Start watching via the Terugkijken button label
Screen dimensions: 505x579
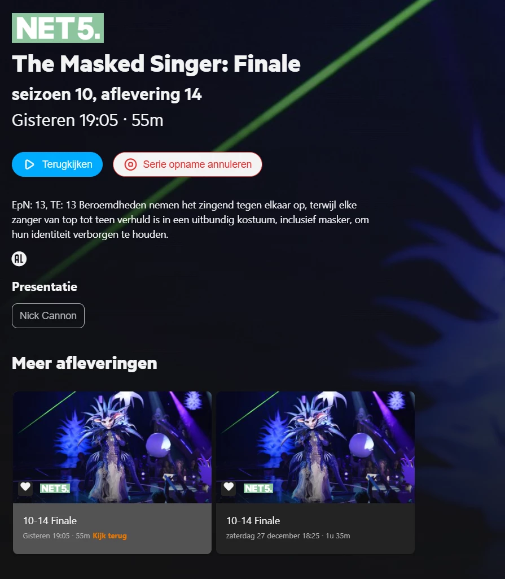coord(67,164)
